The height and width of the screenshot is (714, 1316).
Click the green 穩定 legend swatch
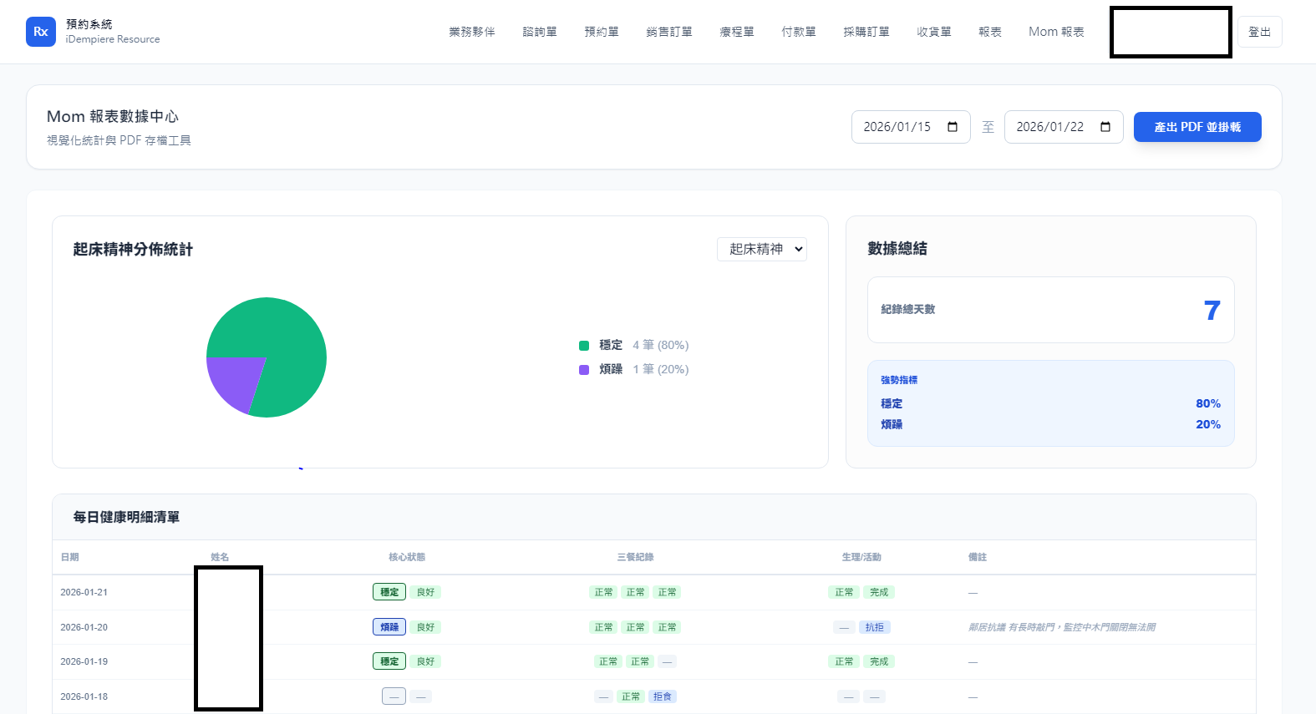click(584, 346)
